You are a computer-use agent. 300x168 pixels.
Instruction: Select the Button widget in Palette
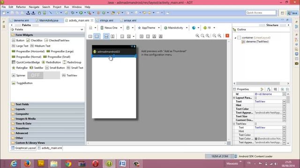pyautogui.click(x=18, y=41)
